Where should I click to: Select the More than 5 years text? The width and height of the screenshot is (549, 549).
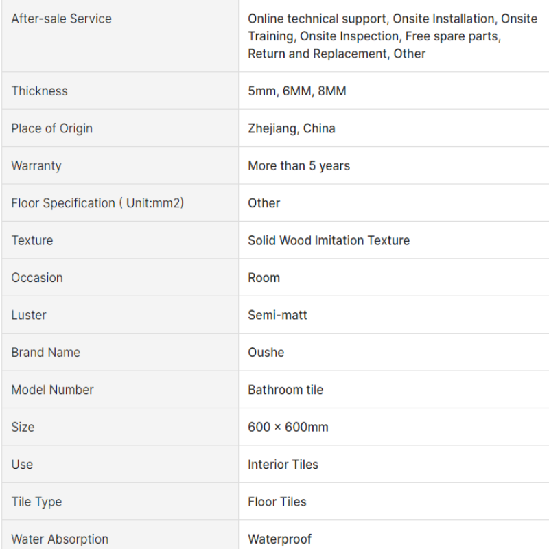(299, 165)
